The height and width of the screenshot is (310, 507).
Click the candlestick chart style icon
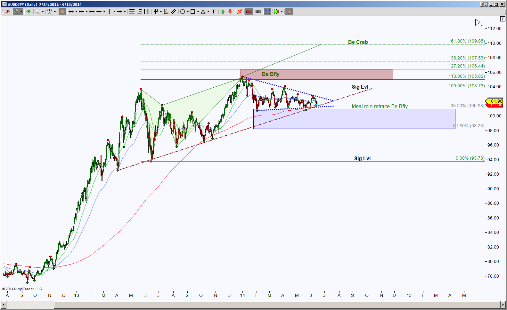pos(276,12)
